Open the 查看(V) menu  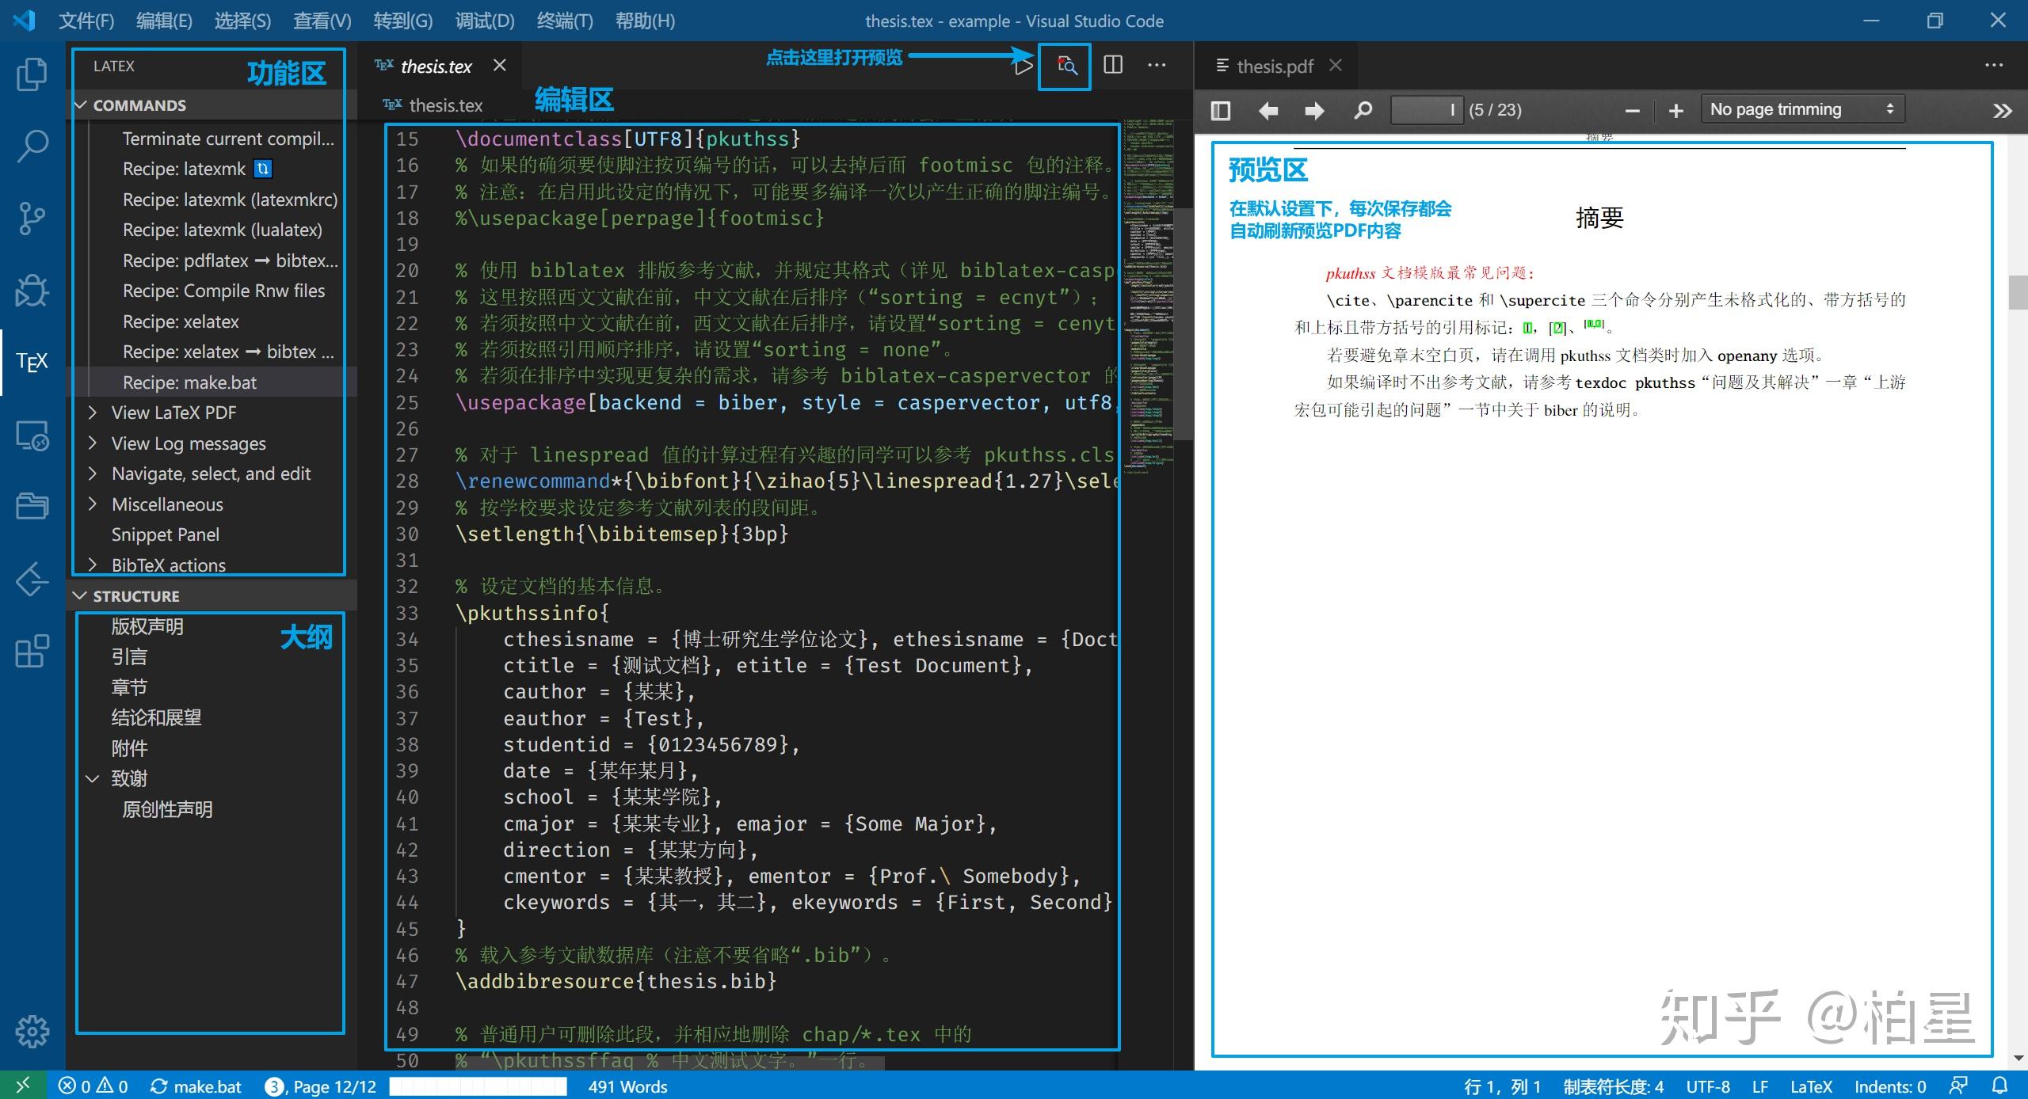point(321,21)
